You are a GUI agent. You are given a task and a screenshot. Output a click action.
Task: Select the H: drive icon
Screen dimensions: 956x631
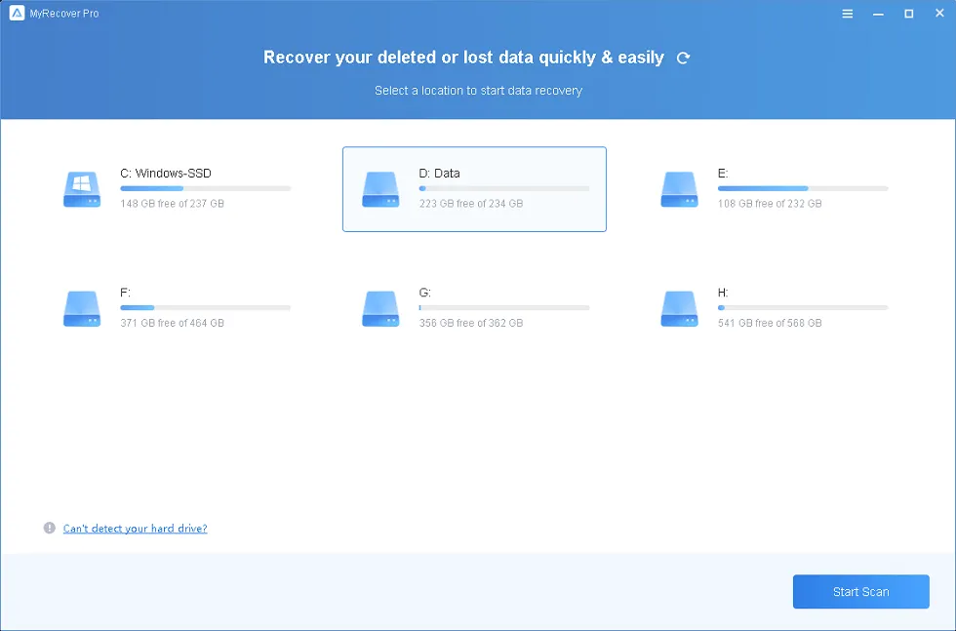pos(679,308)
